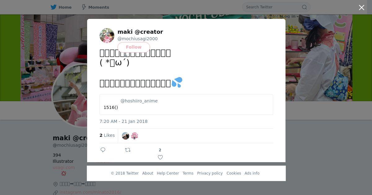Viewport: 372px width, 195px height.
Task: Open Help Center footer link
Action: pos(168,173)
